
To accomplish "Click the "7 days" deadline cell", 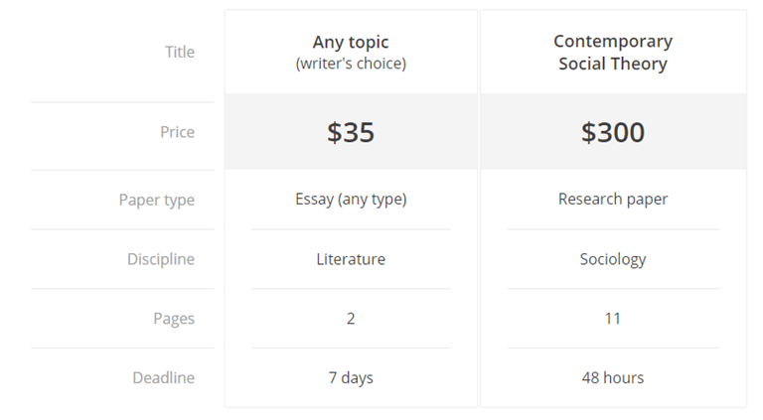I will [351, 377].
